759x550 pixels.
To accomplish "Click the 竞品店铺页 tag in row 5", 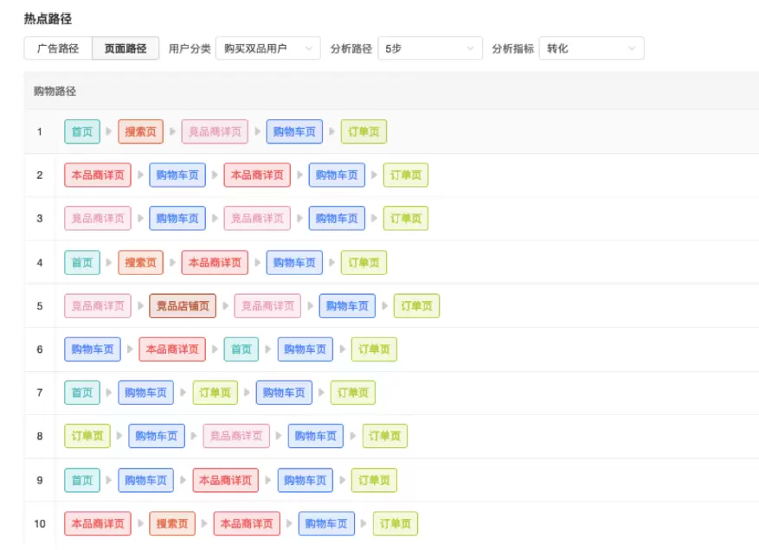I will click(183, 305).
